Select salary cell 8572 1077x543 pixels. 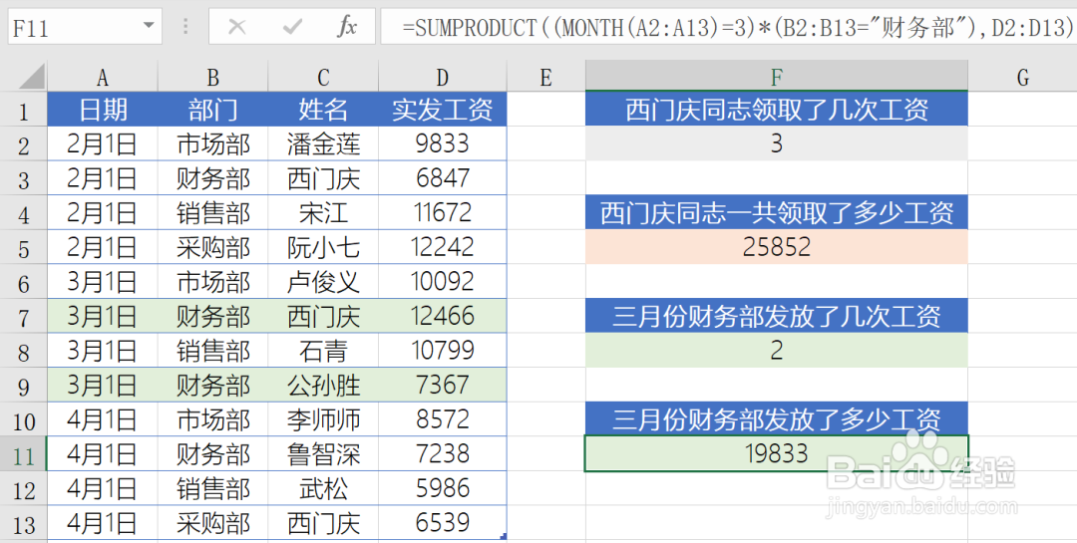443,420
